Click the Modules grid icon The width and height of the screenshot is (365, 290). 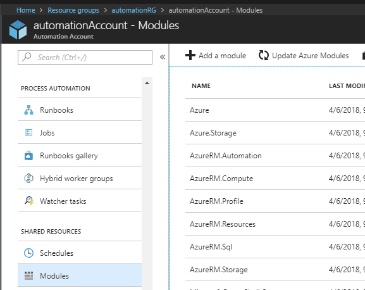(28, 276)
